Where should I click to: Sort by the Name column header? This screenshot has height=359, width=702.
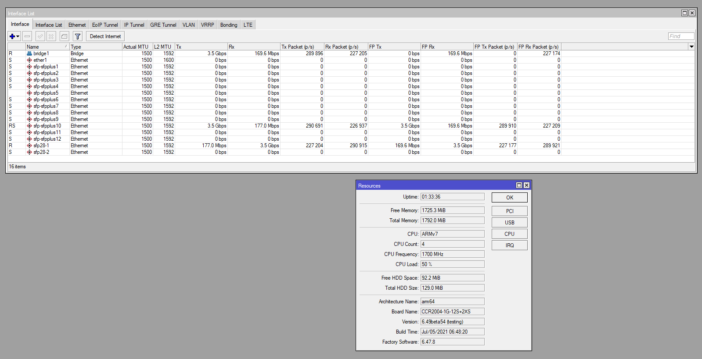click(x=47, y=46)
